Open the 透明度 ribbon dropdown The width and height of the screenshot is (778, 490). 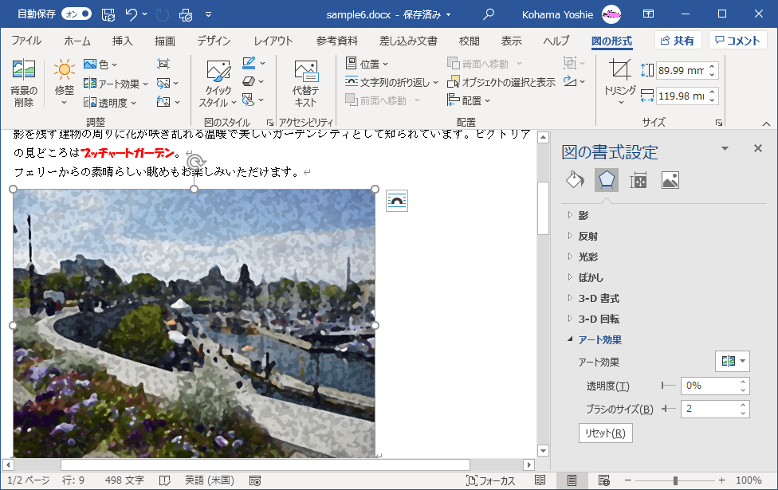pos(110,103)
